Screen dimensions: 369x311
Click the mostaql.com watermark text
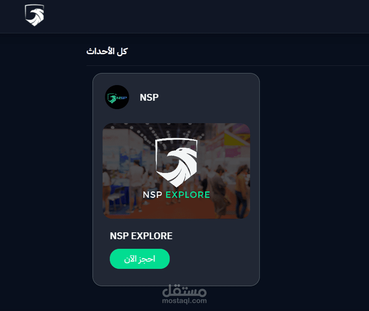[x=184, y=301]
